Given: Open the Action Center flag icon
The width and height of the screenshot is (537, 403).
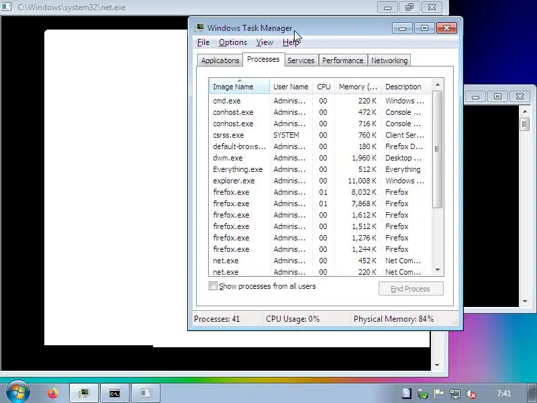Looking at the screenshot, I should 439,394.
